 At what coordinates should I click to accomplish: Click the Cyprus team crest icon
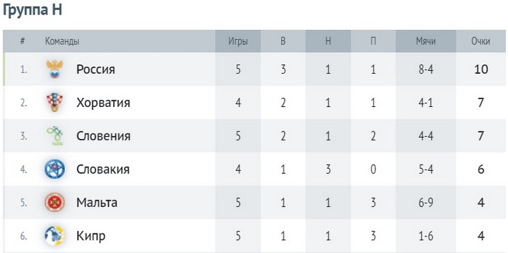click(55, 236)
